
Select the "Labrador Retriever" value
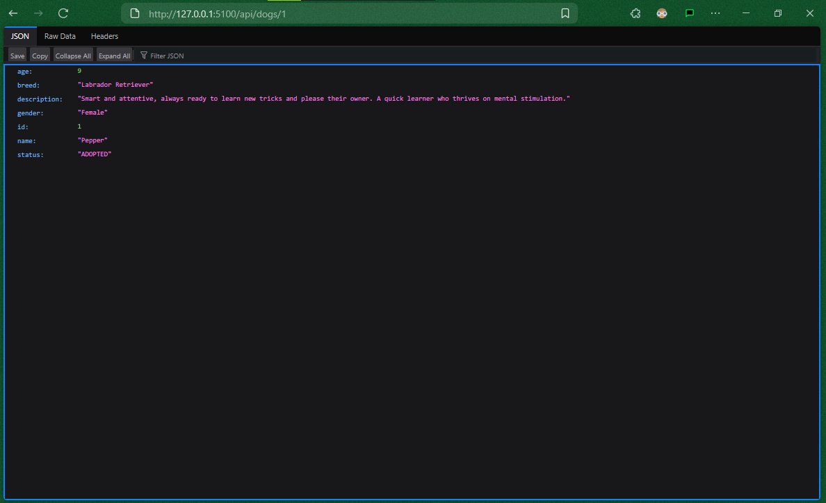tap(115, 85)
